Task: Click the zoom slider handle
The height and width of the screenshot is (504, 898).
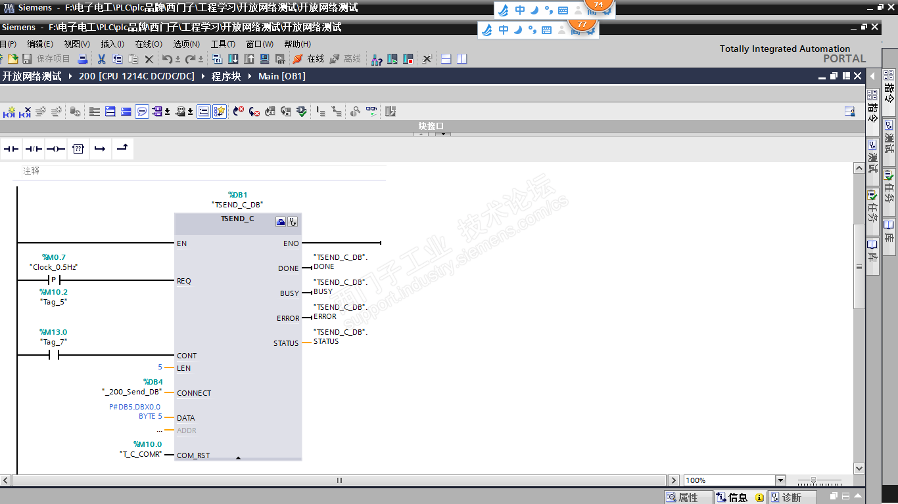Action: tap(814, 480)
